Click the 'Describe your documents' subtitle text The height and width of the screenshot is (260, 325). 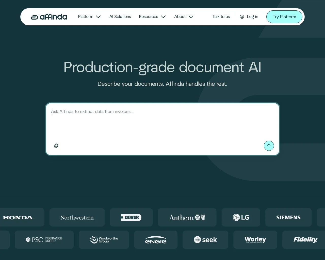162,84
